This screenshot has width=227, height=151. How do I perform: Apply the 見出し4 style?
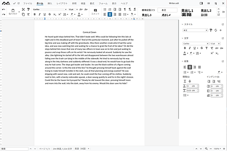point(166,15)
